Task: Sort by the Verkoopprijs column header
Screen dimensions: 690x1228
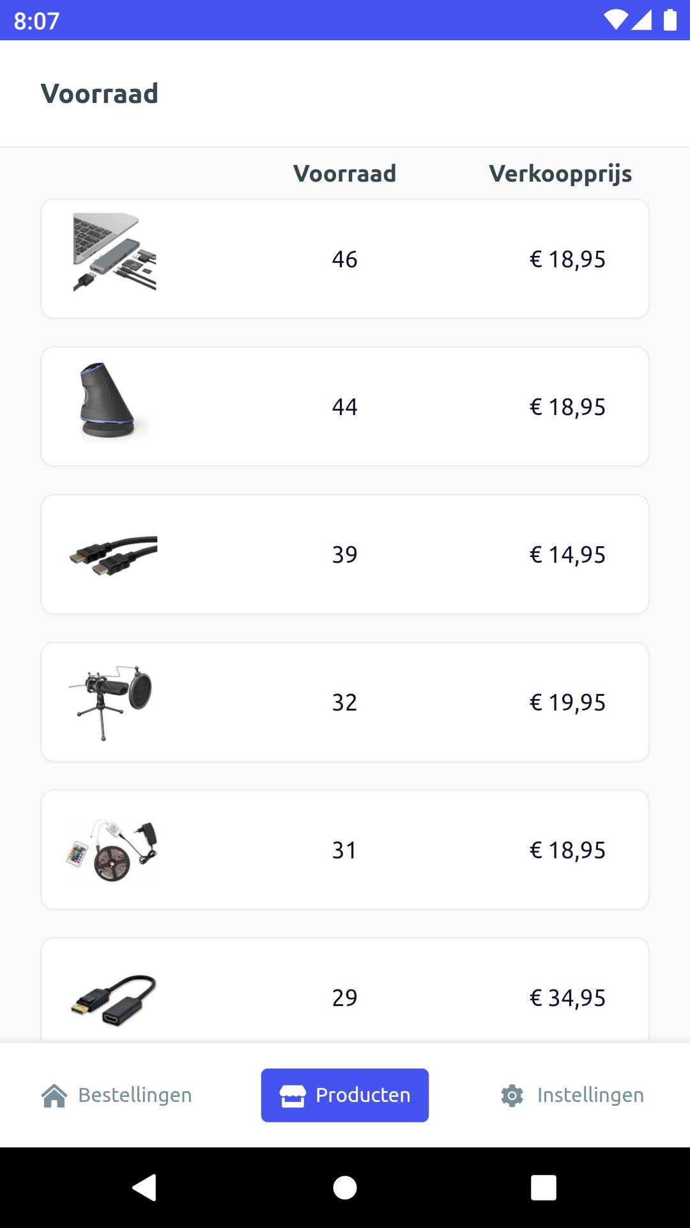Action: (x=560, y=174)
